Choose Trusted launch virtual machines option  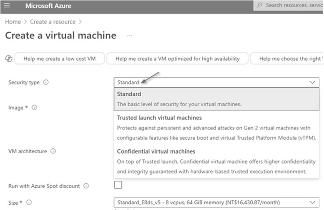pos(216,128)
